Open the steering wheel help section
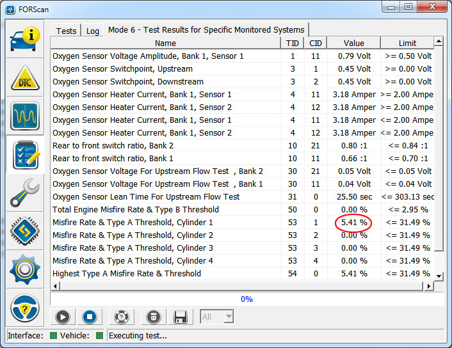 coord(25,307)
